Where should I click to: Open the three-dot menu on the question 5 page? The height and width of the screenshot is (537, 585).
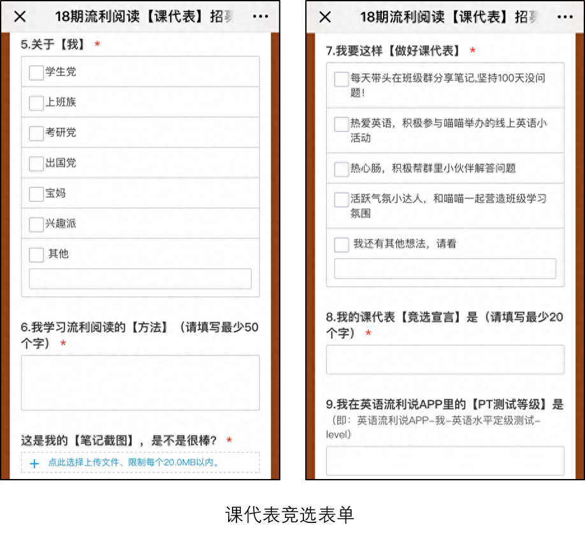coord(261,17)
